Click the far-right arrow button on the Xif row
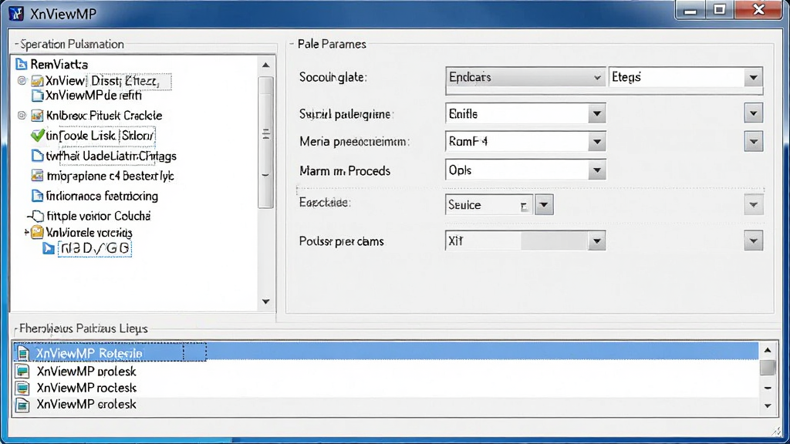The width and height of the screenshot is (790, 444). point(753,240)
